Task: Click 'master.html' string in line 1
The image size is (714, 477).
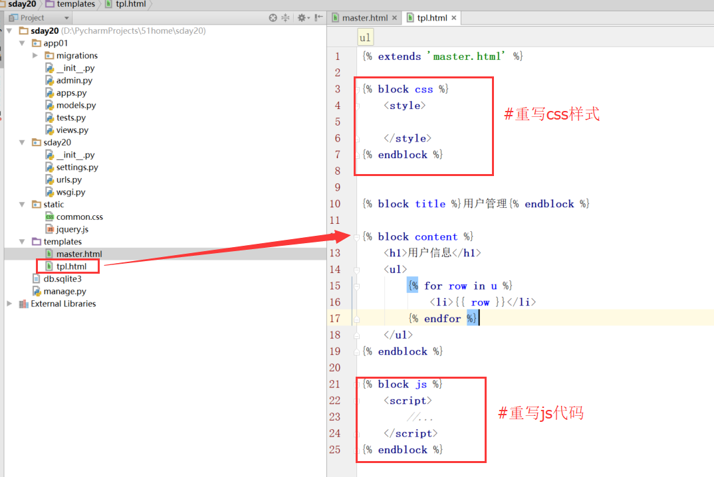Action: (467, 56)
